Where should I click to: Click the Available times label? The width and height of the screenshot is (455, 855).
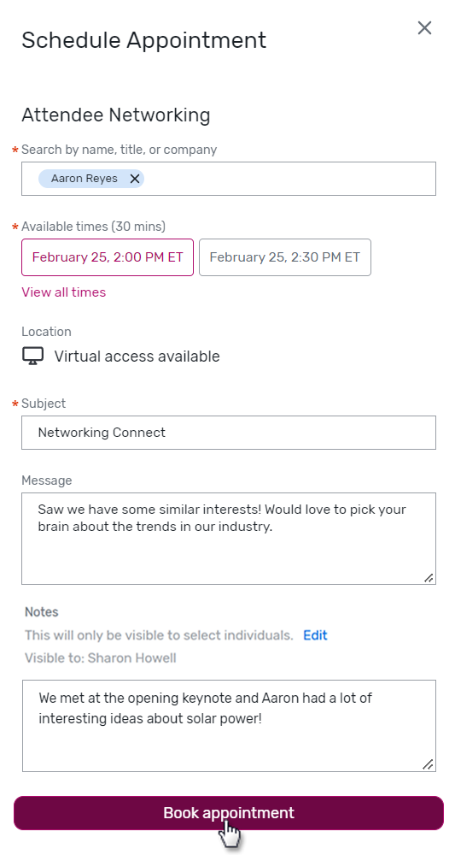(x=93, y=227)
